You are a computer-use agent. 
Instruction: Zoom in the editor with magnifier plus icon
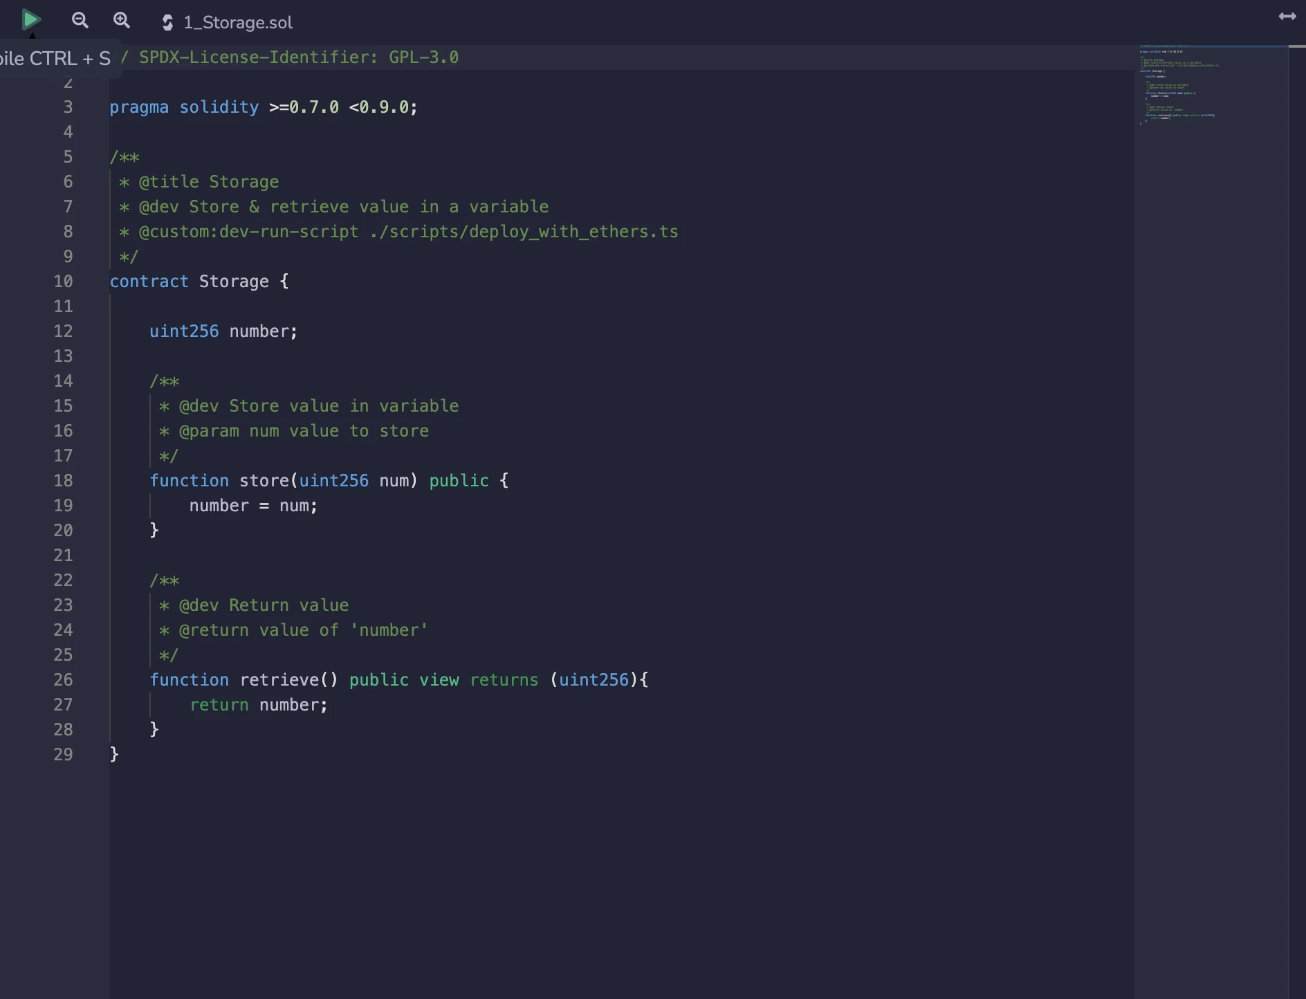[122, 20]
